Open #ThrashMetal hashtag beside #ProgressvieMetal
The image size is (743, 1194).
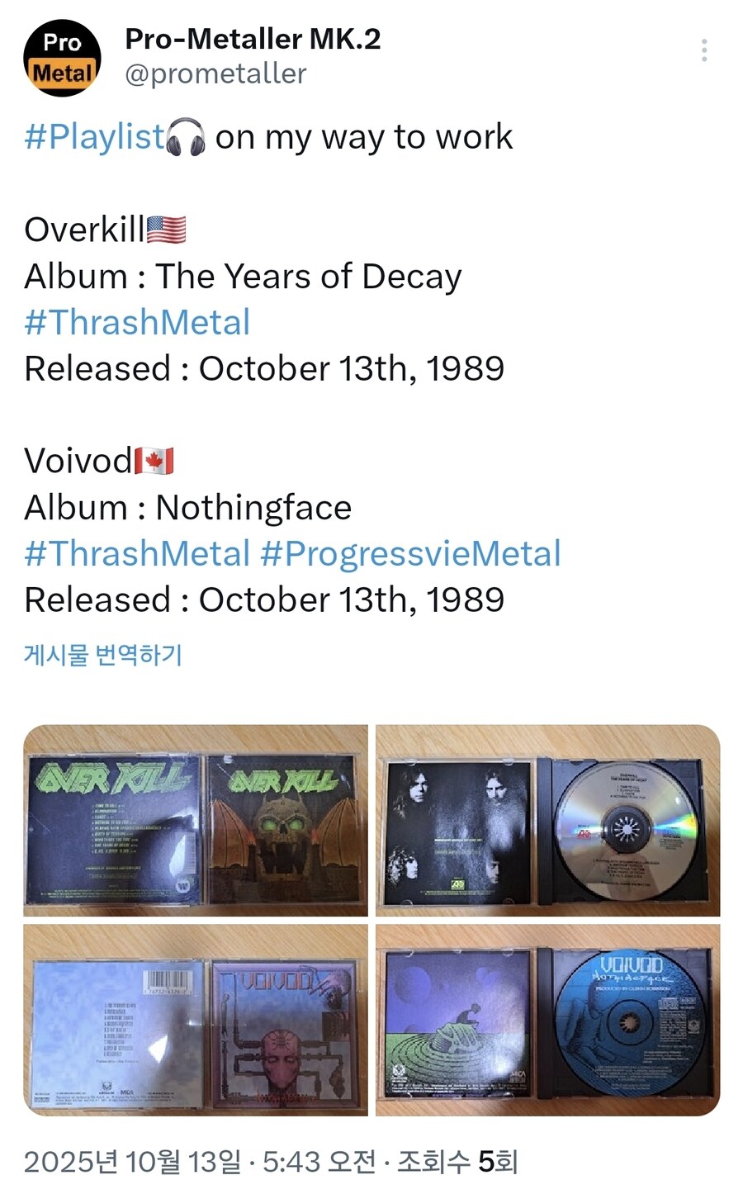coord(137,553)
